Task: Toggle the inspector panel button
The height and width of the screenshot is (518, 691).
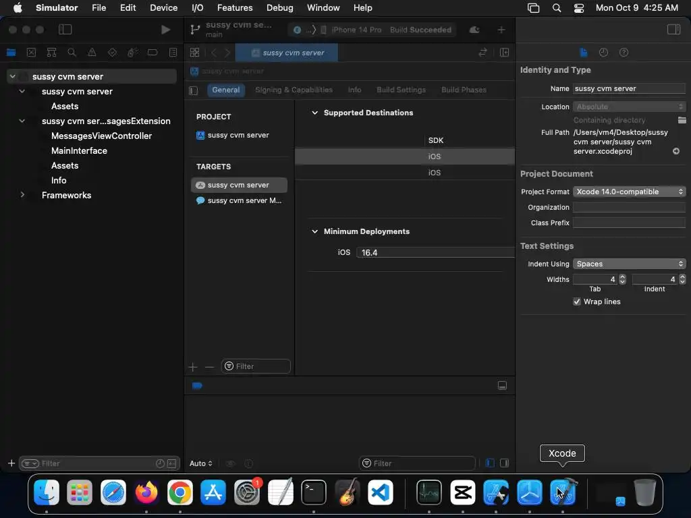Action: 674,30
